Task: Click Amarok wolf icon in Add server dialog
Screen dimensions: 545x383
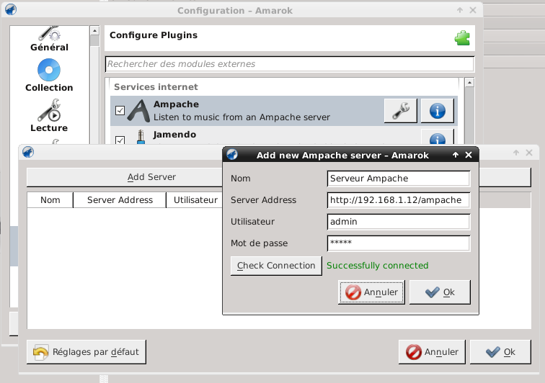Action: click(x=232, y=155)
